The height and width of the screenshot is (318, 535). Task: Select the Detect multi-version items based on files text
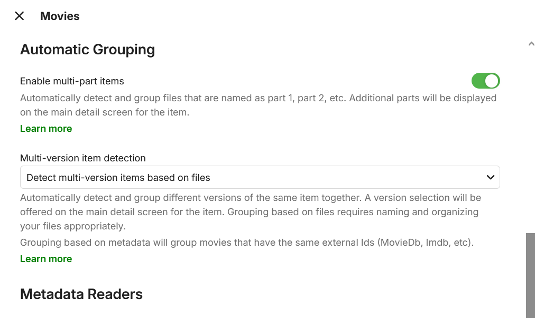point(118,178)
